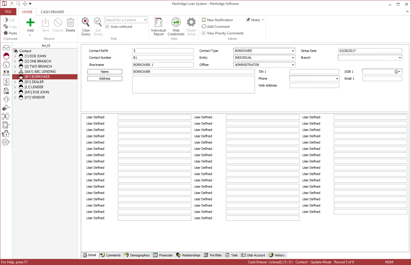Collapse the ribbon with the chevron

tap(407, 12)
